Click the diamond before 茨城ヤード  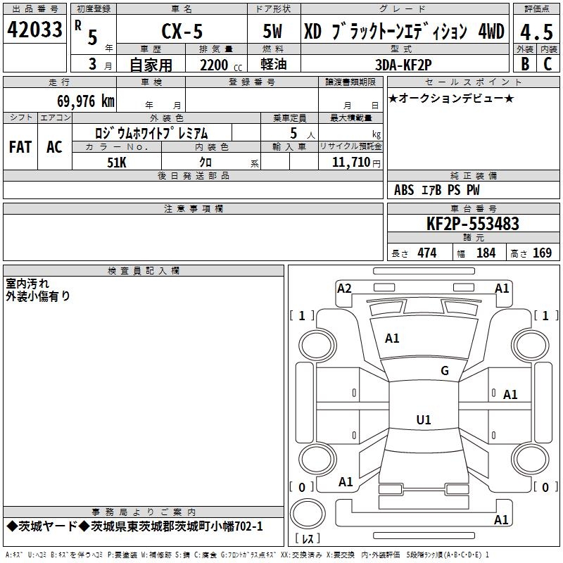(11, 526)
